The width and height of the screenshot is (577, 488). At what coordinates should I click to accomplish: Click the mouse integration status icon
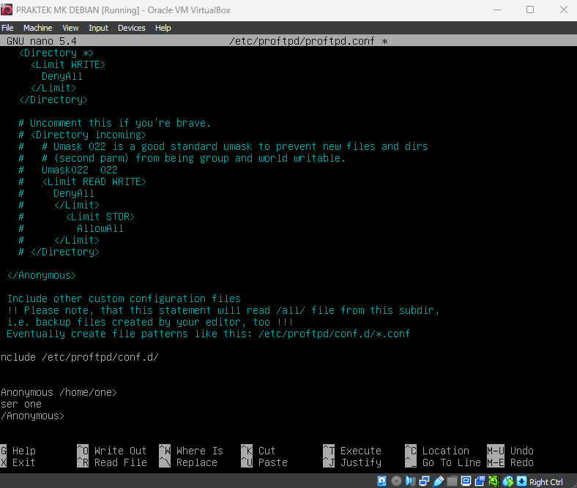(x=508, y=481)
